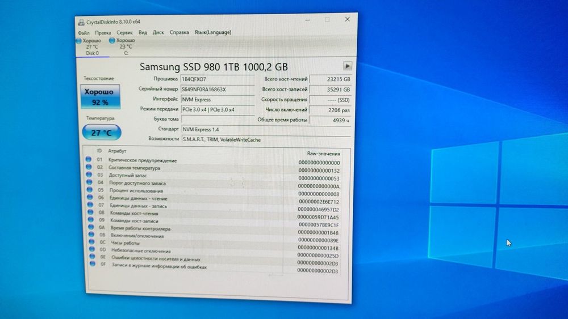The height and width of the screenshot is (319, 568).
Task: Click the status icon of attribute 0F
Action: (93, 264)
